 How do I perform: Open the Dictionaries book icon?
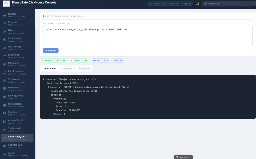4,105
